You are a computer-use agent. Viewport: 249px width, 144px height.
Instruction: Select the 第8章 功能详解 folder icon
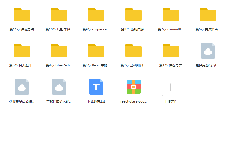[134, 15]
